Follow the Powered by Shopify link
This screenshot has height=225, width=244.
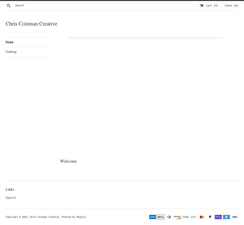pyautogui.click(x=74, y=217)
